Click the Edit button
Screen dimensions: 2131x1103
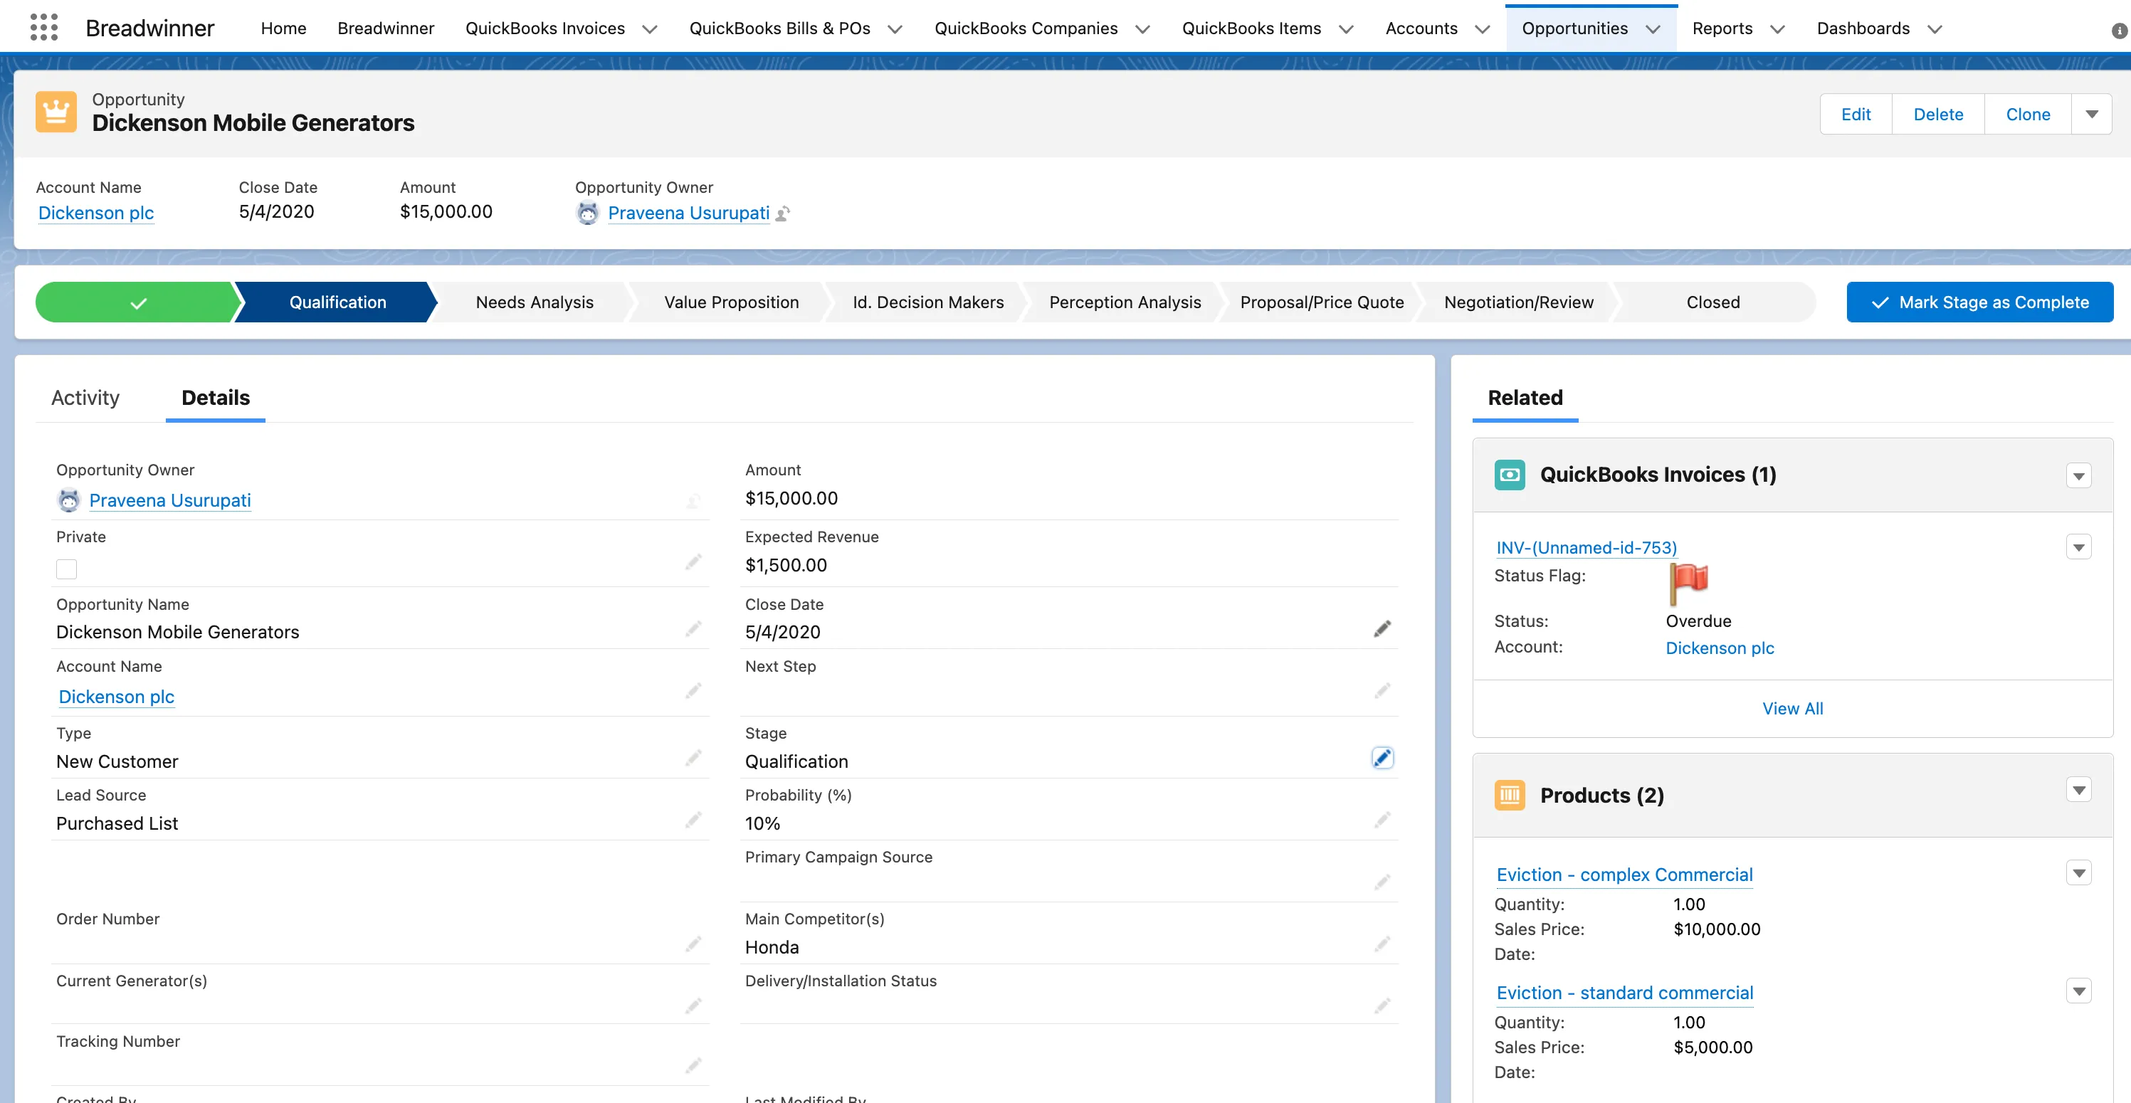coord(1856,114)
